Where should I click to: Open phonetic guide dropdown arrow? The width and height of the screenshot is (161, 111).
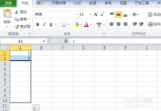click(104, 25)
